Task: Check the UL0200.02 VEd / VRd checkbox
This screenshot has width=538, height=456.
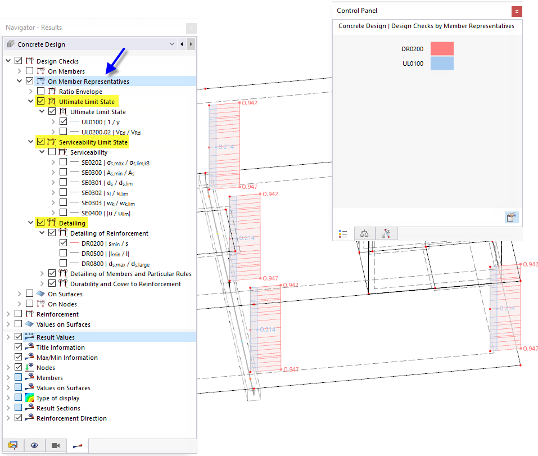Action: [x=63, y=132]
